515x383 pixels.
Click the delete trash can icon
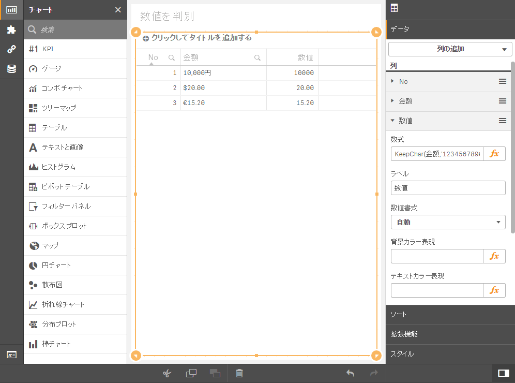click(x=239, y=373)
